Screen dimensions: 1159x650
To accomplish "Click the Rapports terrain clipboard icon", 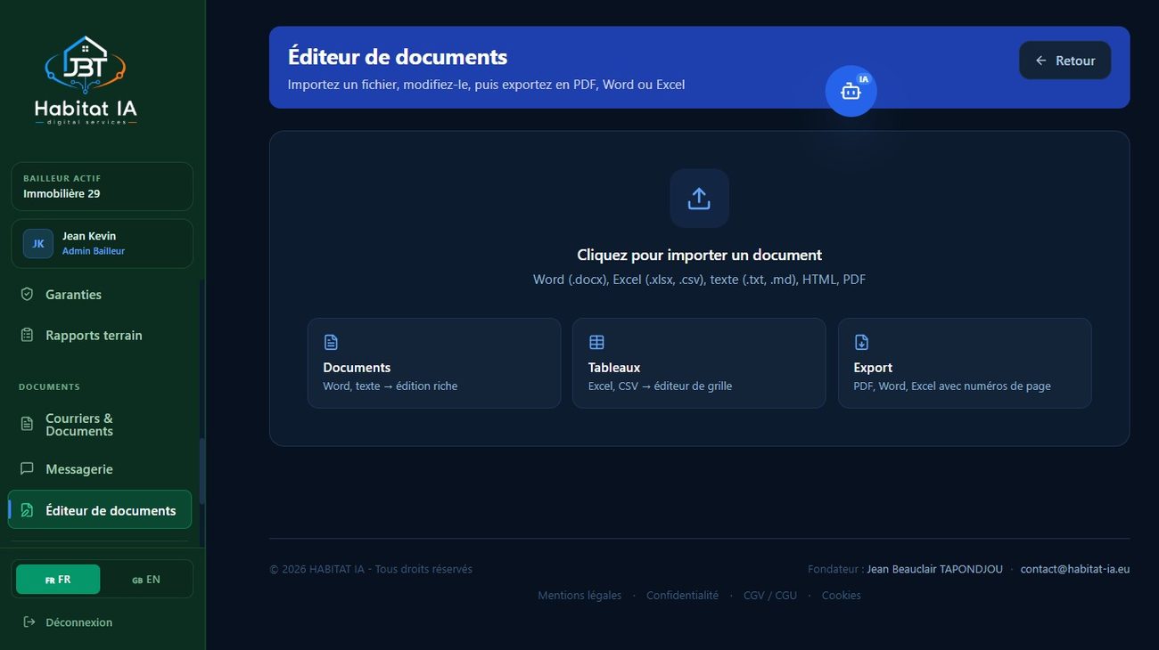I will [x=27, y=335].
